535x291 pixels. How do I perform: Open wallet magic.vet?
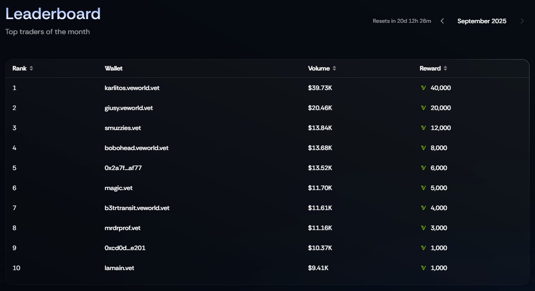pyautogui.click(x=118, y=188)
